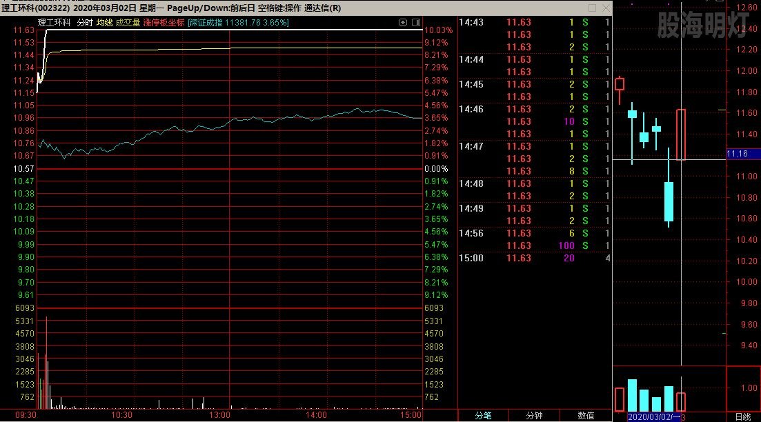Select the 14:44 trade tick row

coord(534,60)
